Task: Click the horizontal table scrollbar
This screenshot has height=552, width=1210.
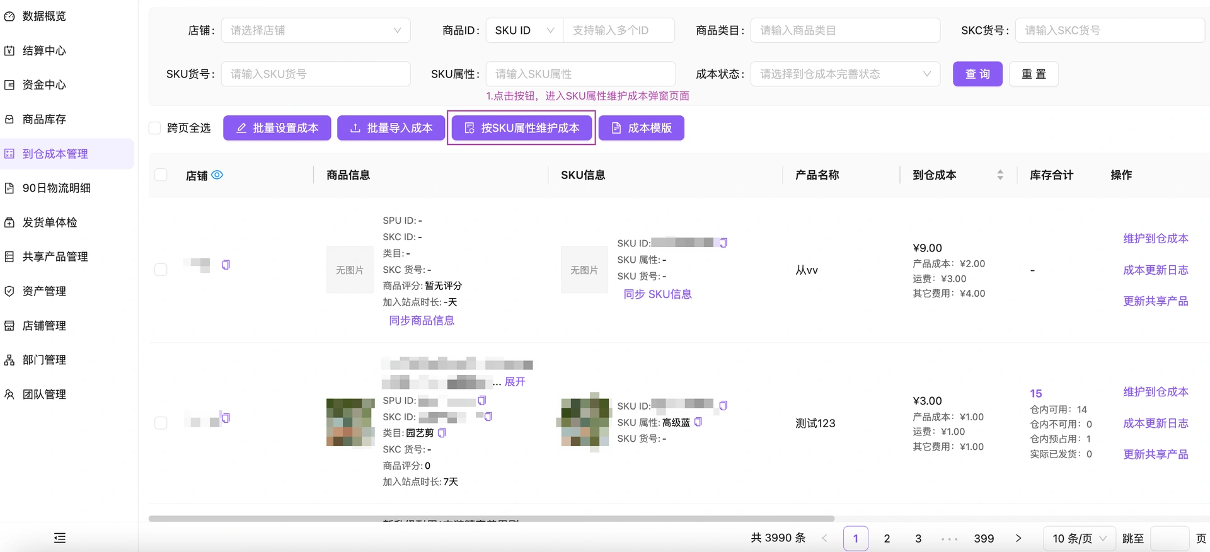Action: point(492,519)
